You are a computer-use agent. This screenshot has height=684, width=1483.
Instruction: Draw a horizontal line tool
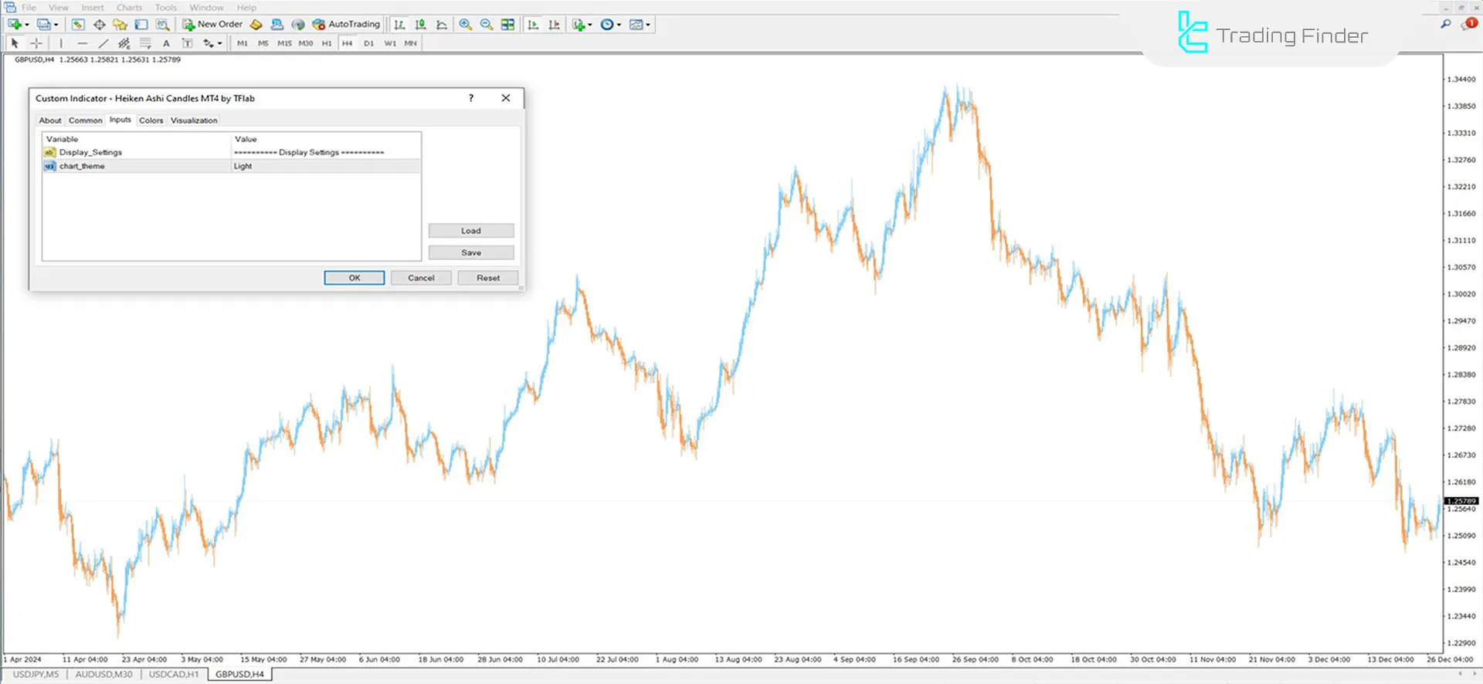coord(82,43)
